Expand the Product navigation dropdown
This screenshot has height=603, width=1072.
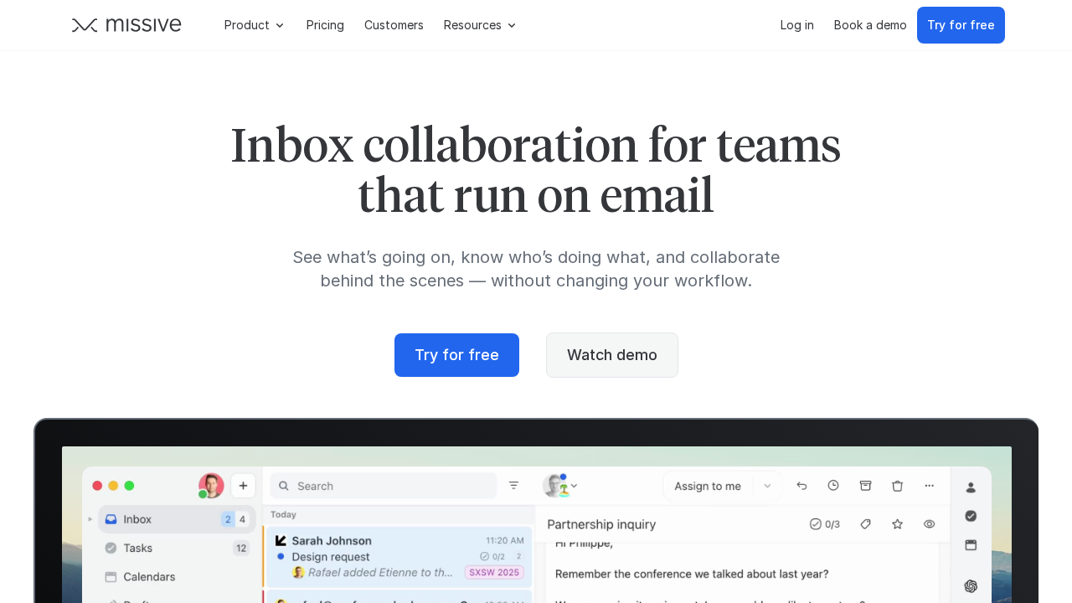click(254, 24)
